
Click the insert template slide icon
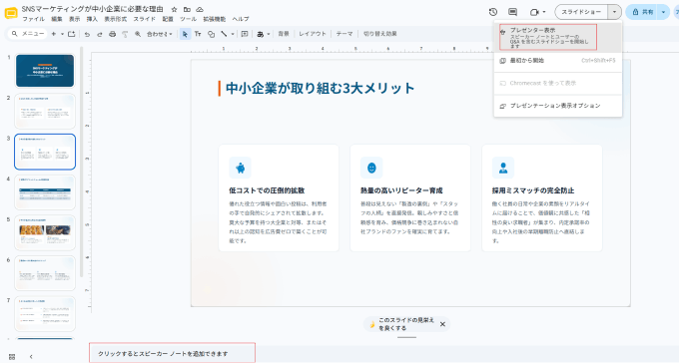pos(72,34)
